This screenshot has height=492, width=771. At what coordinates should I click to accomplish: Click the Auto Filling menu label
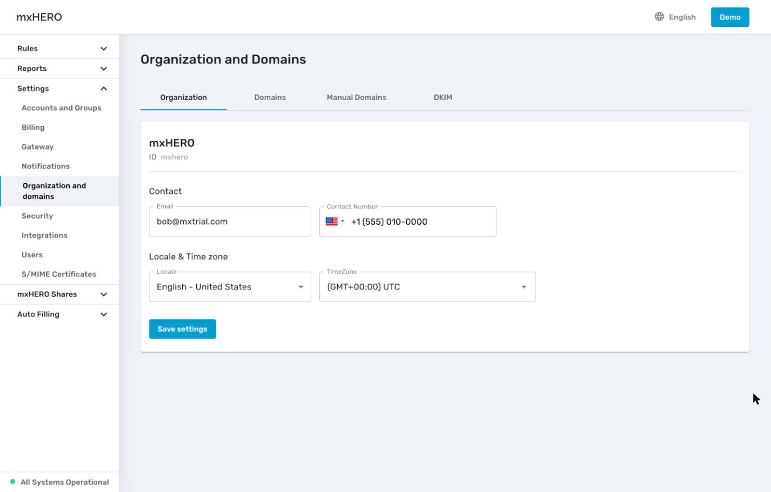coord(38,315)
